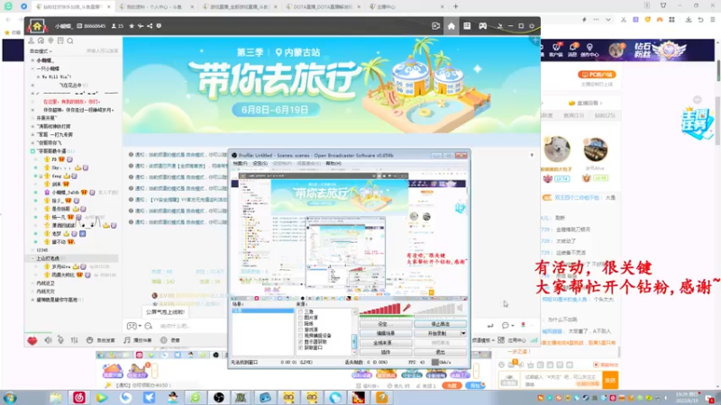
Task: Open the 档案(F) menu in OBS
Action: (x=240, y=164)
